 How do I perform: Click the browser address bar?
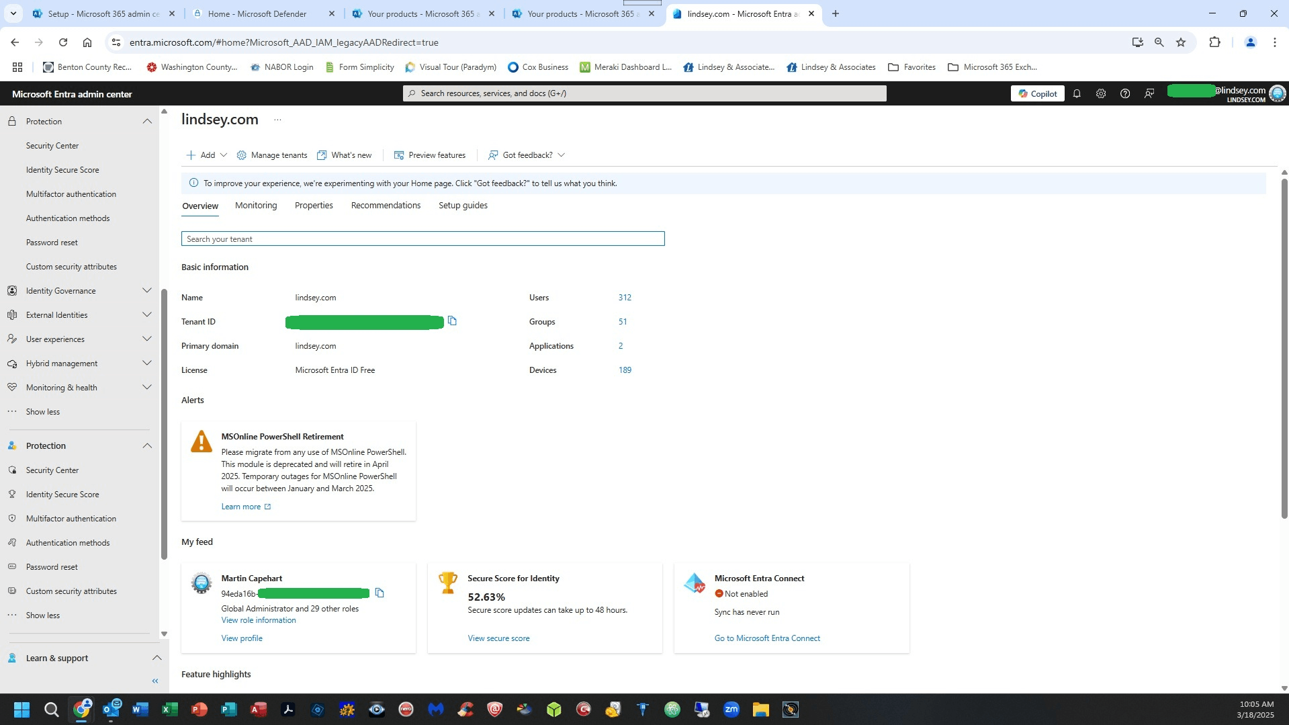point(618,42)
